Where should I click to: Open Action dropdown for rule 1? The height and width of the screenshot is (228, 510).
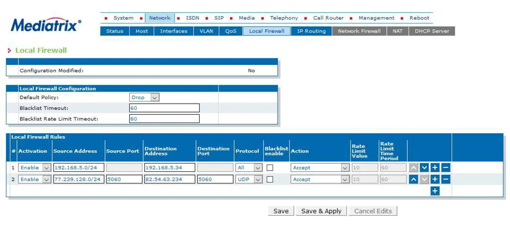point(320,168)
